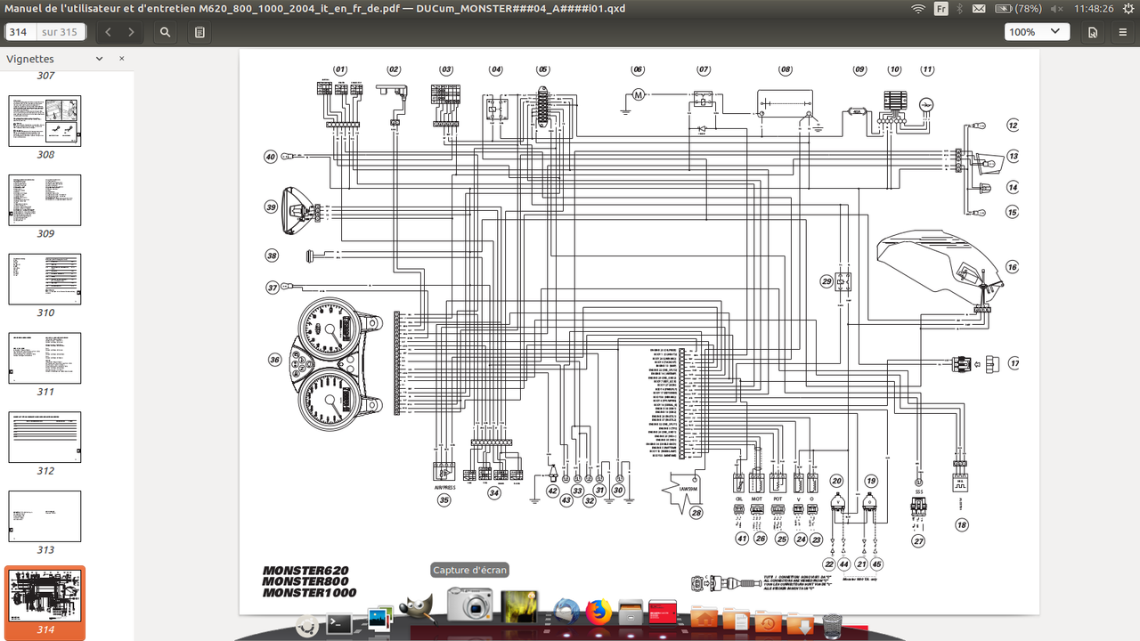Viewport: 1140px width, 641px height.
Task: Launch Thunderbird mail from the dock
Action: 566,612
